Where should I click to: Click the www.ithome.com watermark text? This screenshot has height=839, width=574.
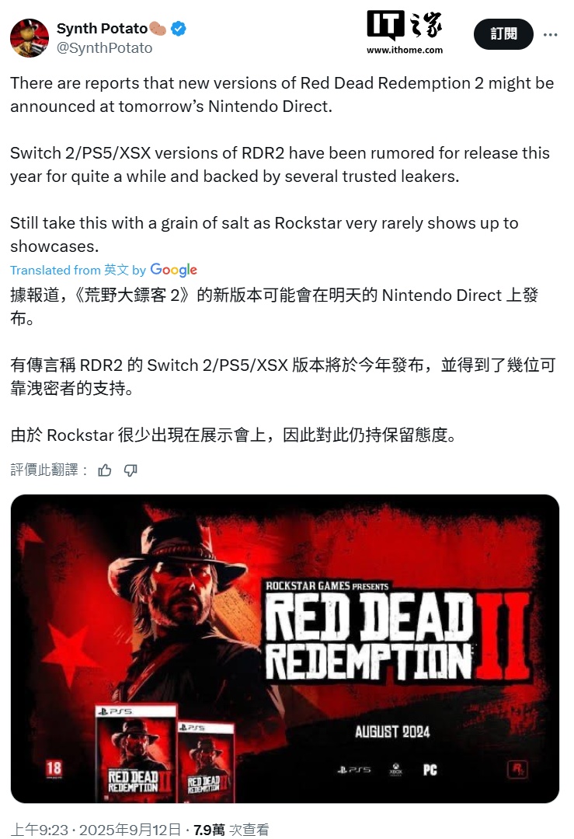(x=405, y=50)
